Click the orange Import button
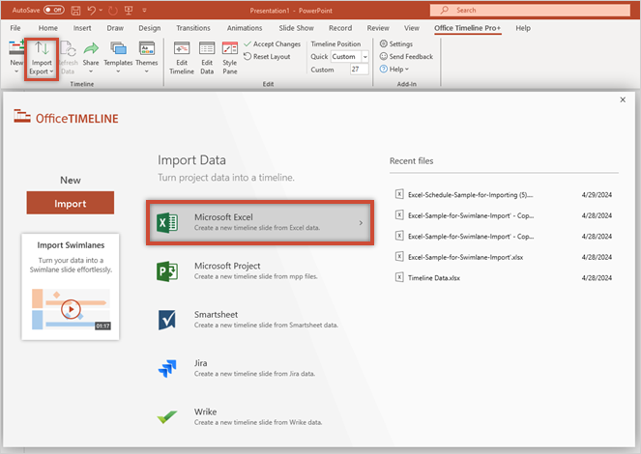 (70, 204)
